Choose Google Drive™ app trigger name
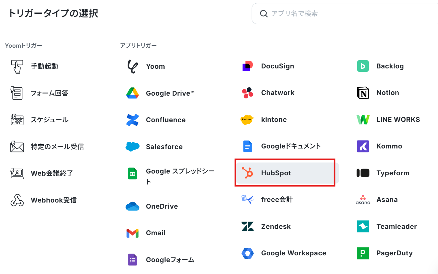The height and width of the screenshot is (274, 438). [x=170, y=93]
